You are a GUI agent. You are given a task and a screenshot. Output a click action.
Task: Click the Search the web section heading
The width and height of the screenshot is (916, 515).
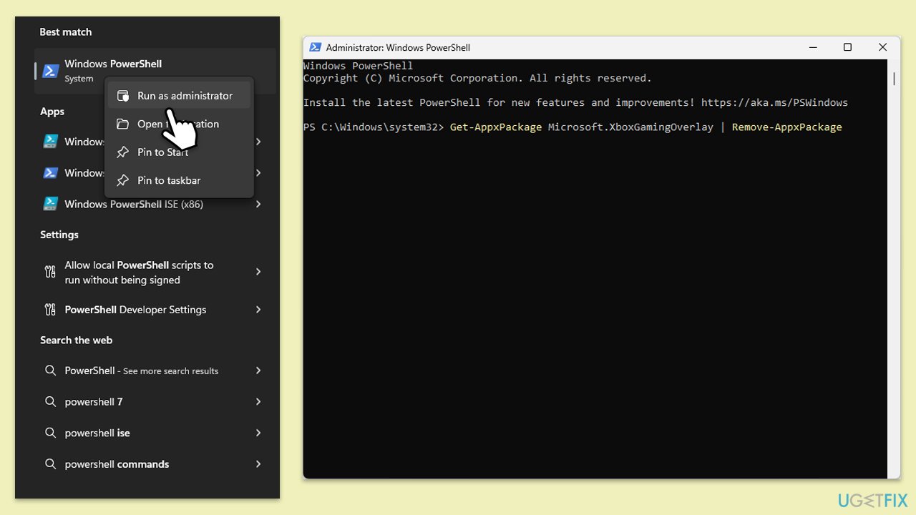76,340
